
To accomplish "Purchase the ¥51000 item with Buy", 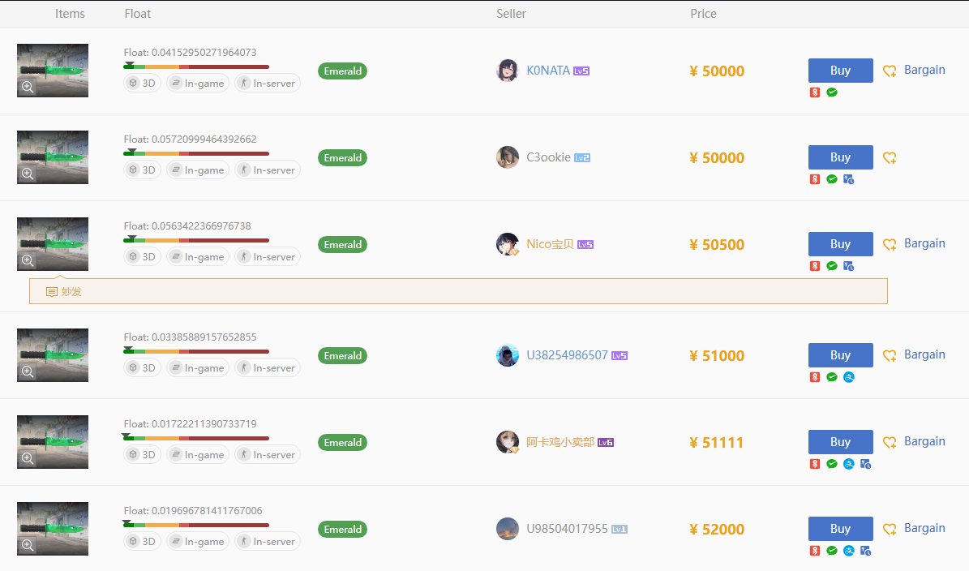I will pyautogui.click(x=840, y=354).
